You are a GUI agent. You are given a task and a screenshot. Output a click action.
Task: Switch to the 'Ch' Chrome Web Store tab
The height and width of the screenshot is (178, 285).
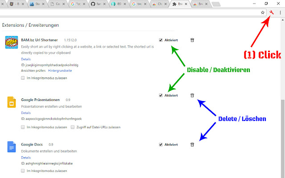pyautogui.click(x=159, y=4)
